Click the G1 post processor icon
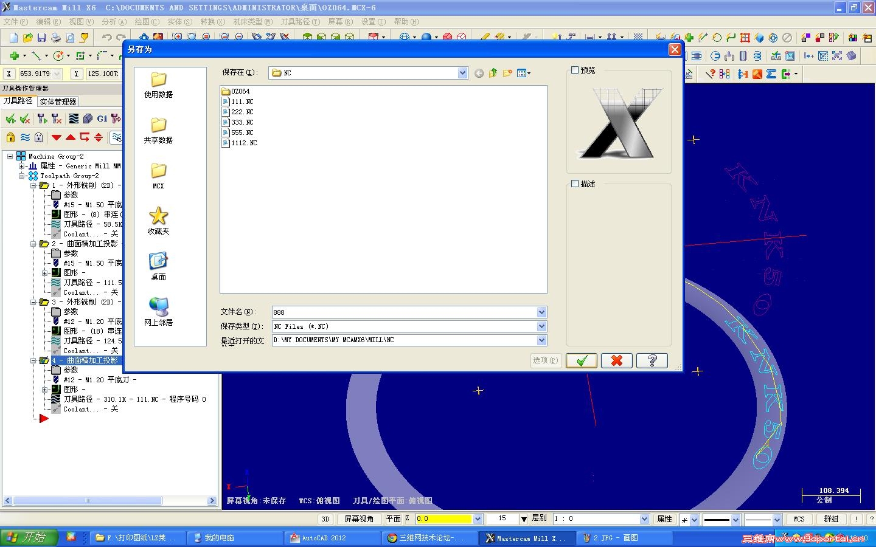Viewport: 876px width, 547px height. tap(102, 119)
